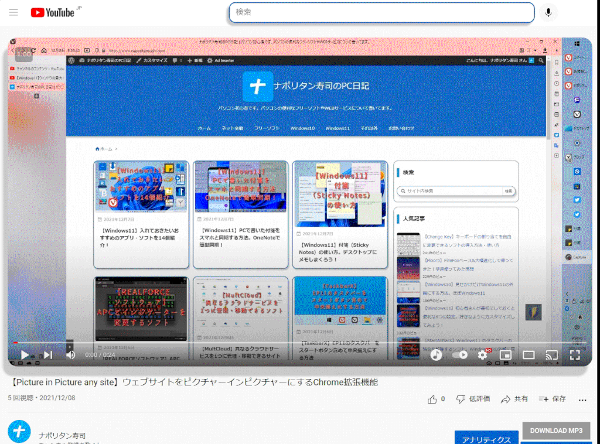Save the video with 保存
This screenshot has height=444, width=600.
552,399
